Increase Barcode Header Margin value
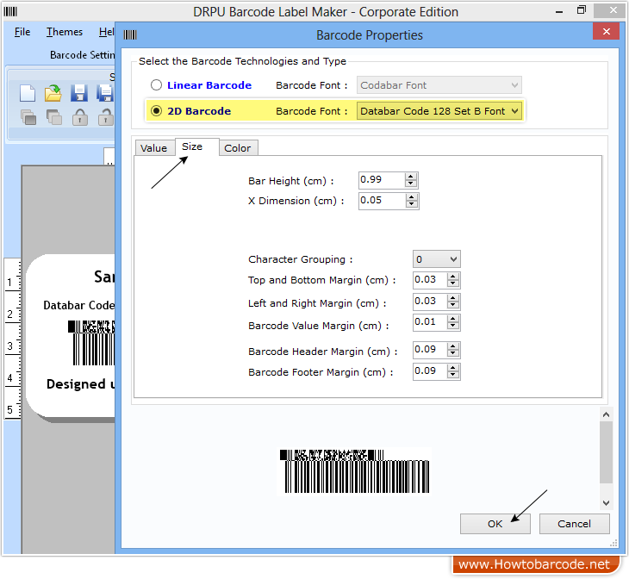 [453, 346]
